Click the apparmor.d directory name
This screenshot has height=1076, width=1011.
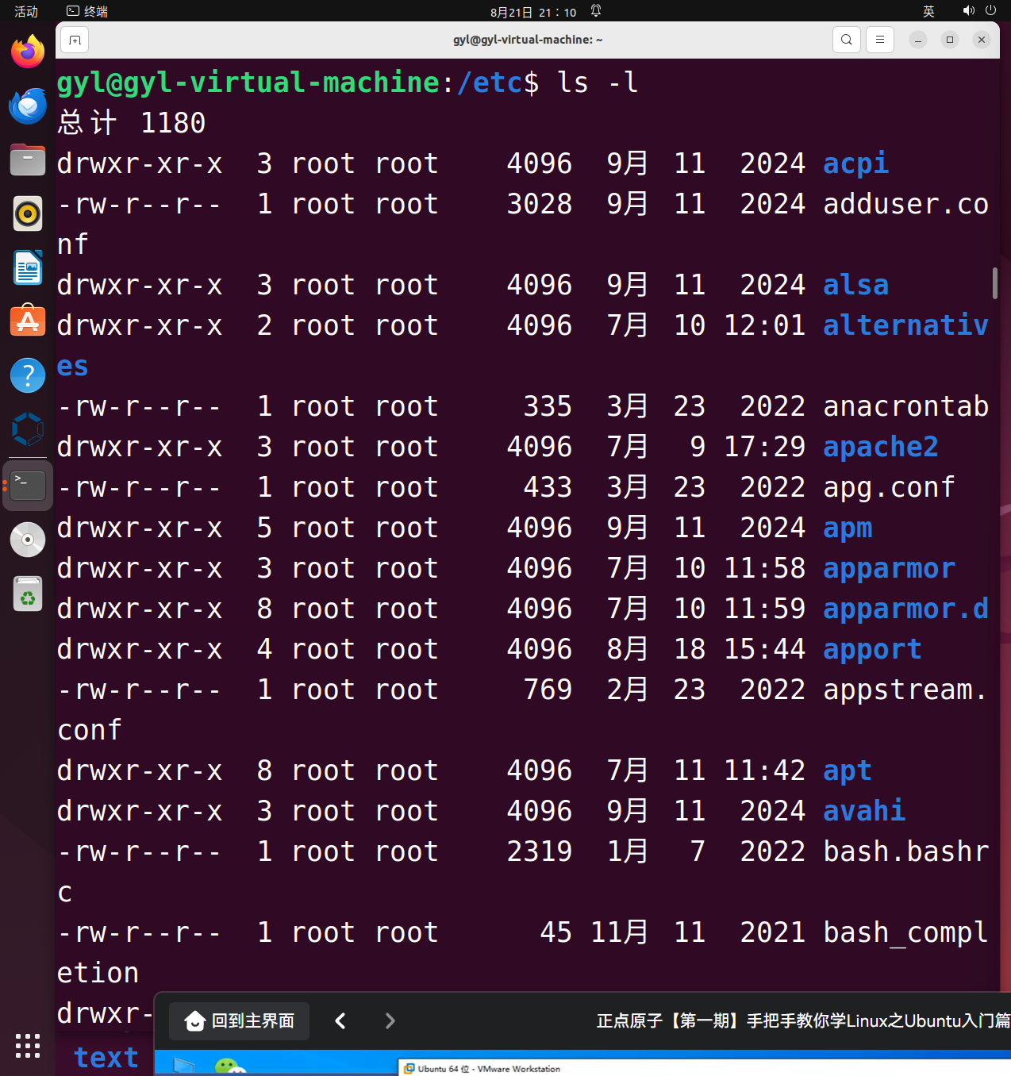point(905,609)
